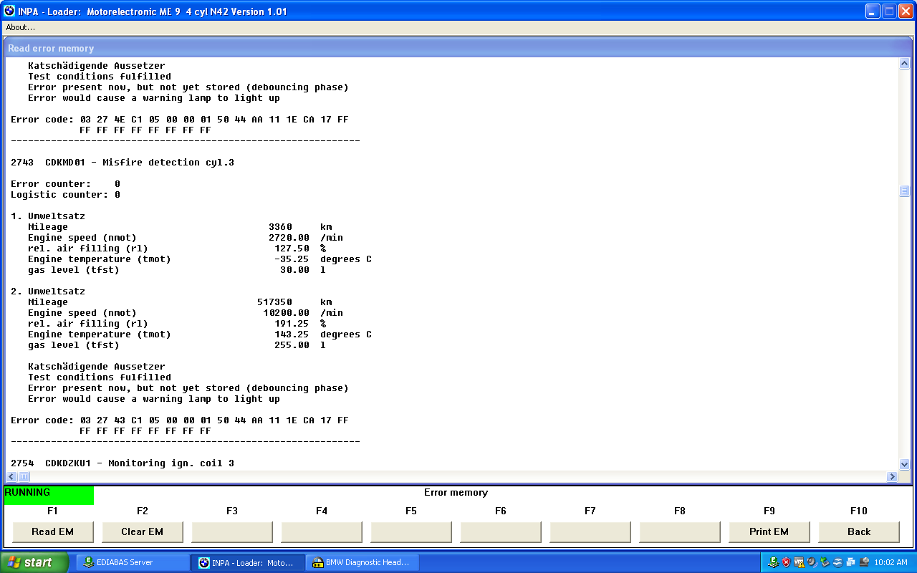Click the speaker volume tray icon
Viewport: 917px width, 573px height.
coord(812,562)
